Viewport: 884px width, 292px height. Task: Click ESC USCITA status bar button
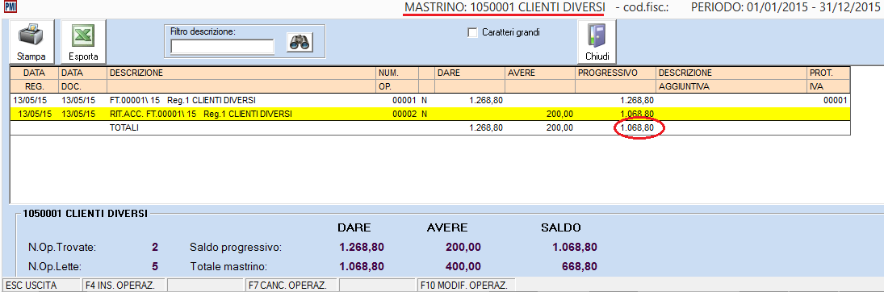pyautogui.click(x=42, y=286)
